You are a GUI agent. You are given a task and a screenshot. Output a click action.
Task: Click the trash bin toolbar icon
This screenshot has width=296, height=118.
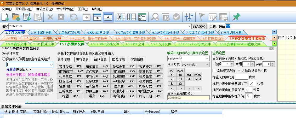[x=166, y=17]
